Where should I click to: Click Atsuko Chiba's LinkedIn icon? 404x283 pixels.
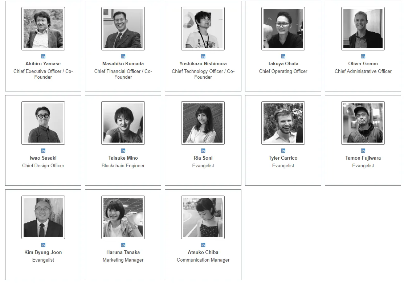[x=203, y=245]
